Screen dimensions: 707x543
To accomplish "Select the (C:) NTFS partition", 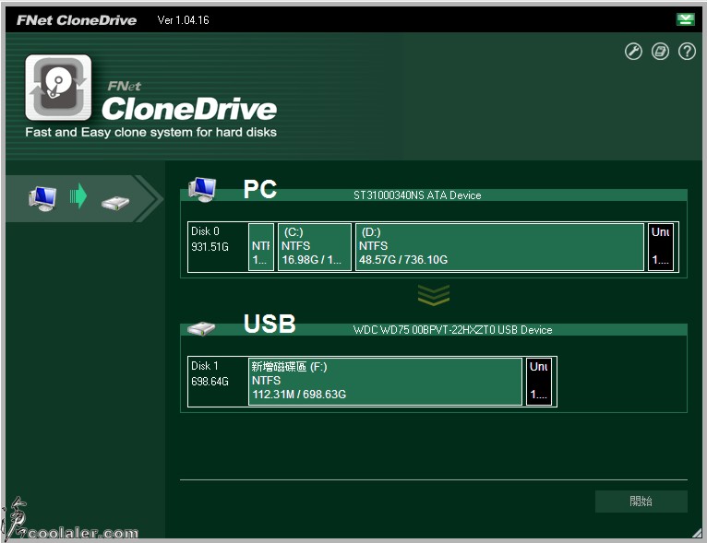I will [314, 247].
